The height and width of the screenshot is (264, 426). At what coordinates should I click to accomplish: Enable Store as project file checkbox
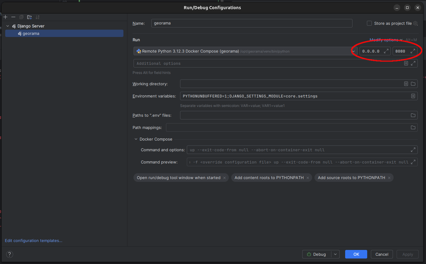(369, 23)
